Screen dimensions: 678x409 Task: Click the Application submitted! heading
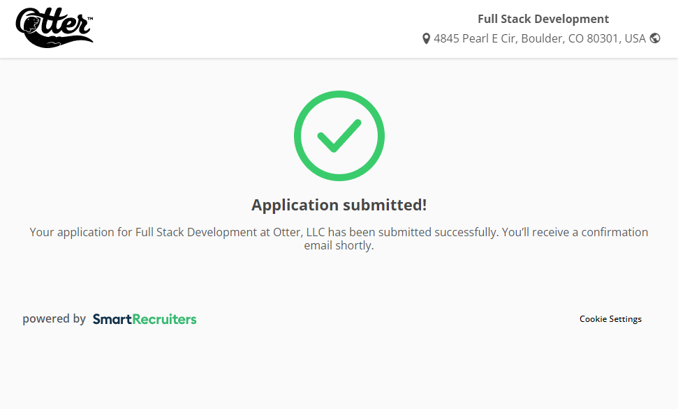click(339, 205)
